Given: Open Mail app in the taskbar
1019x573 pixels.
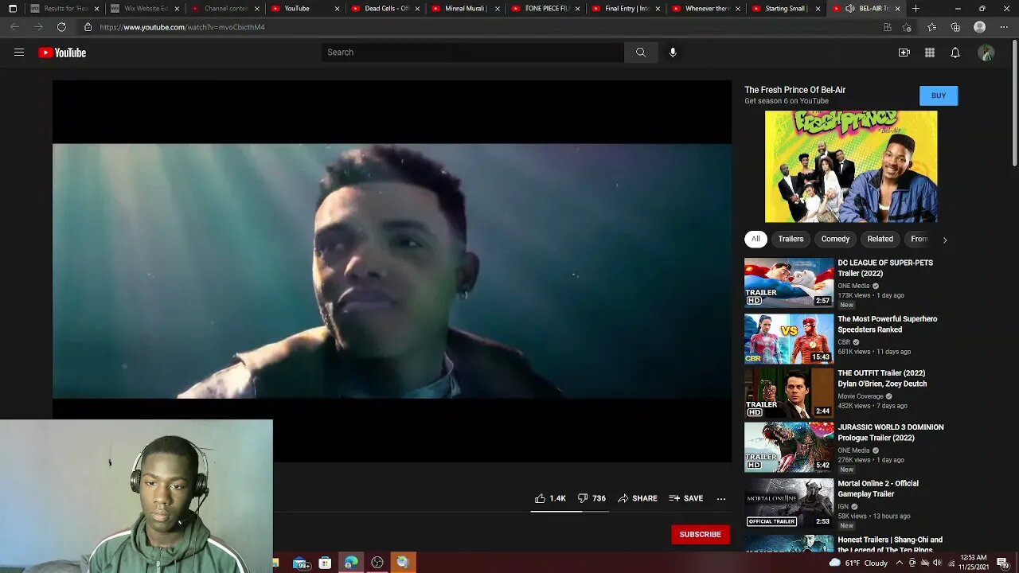Looking at the screenshot, I should (x=301, y=563).
